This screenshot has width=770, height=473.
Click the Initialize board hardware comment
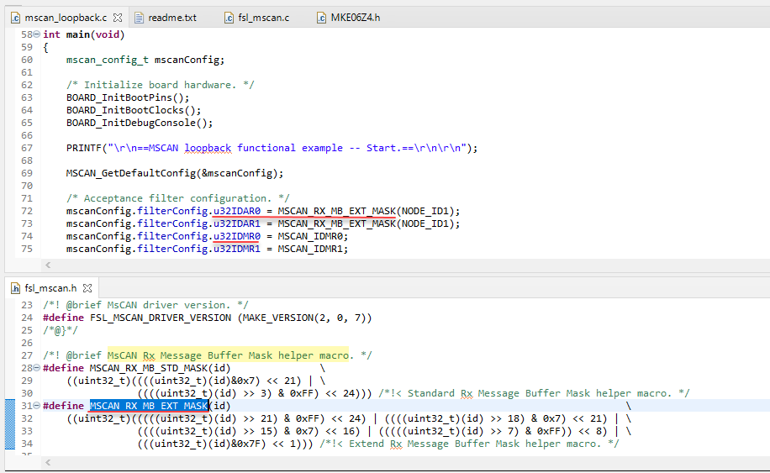[x=160, y=85]
